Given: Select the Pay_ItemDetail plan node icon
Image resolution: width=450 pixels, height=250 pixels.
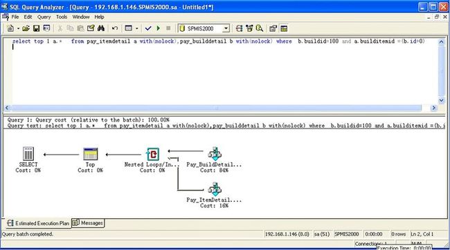Looking at the screenshot, I should (x=215, y=189).
